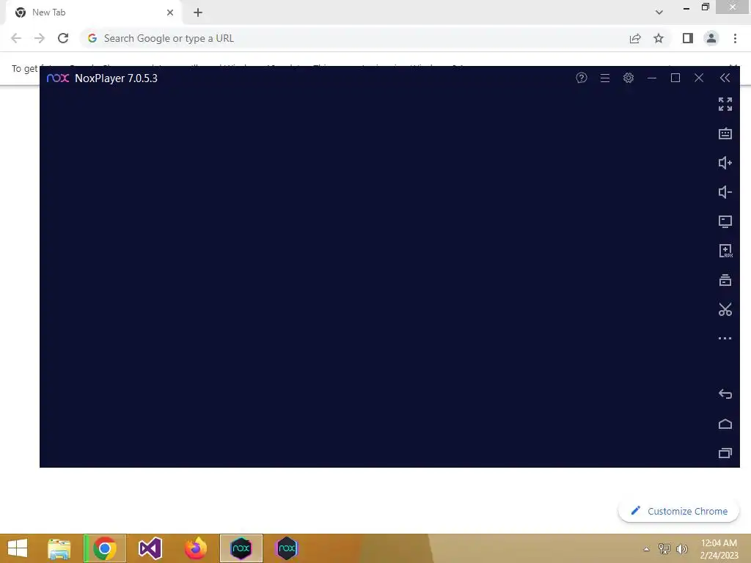751x563 pixels.
Task: Open Android recent apps button
Action: (x=725, y=453)
